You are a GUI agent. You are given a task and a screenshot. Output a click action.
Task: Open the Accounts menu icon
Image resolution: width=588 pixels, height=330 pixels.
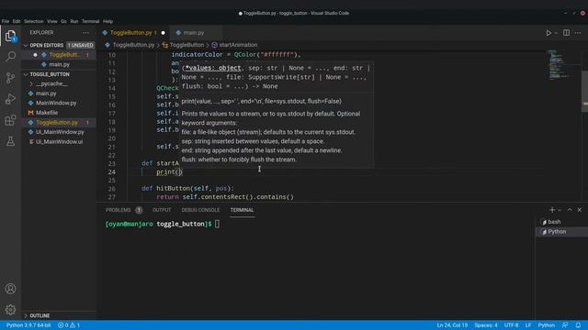coord(10,289)
